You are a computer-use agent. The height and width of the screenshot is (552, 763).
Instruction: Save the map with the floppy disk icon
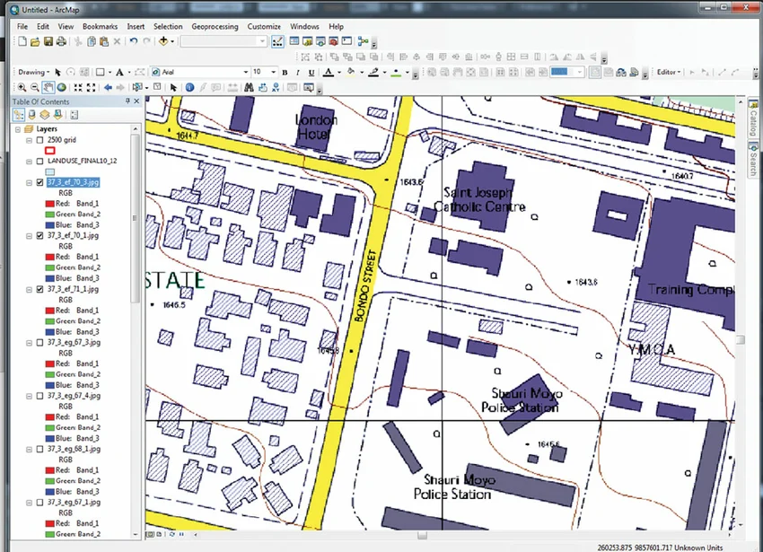click(48, 41)
